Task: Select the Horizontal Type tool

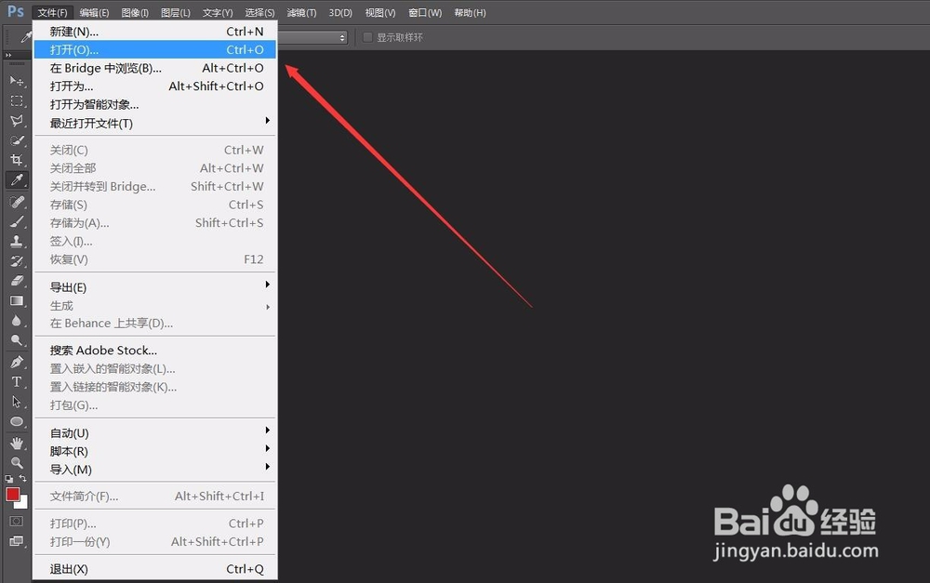Action: pyautogui.click(x=17, y=382)
